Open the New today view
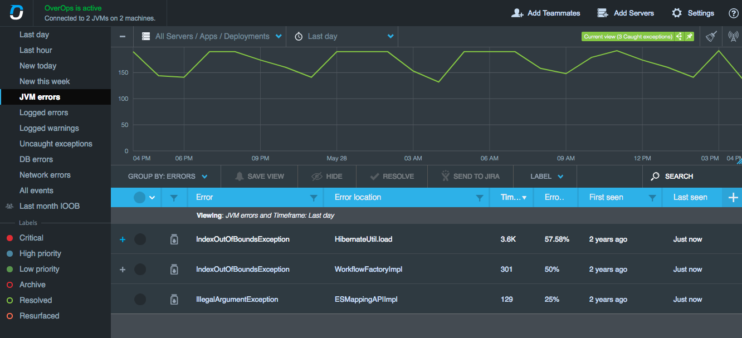 pyautogui.click(x=38, y=66)
